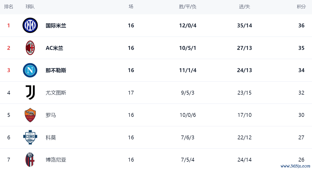The width and height of the screenshot is (312, 170).
Task: Click the Inter Milan club logo
Action: [30, 25]
